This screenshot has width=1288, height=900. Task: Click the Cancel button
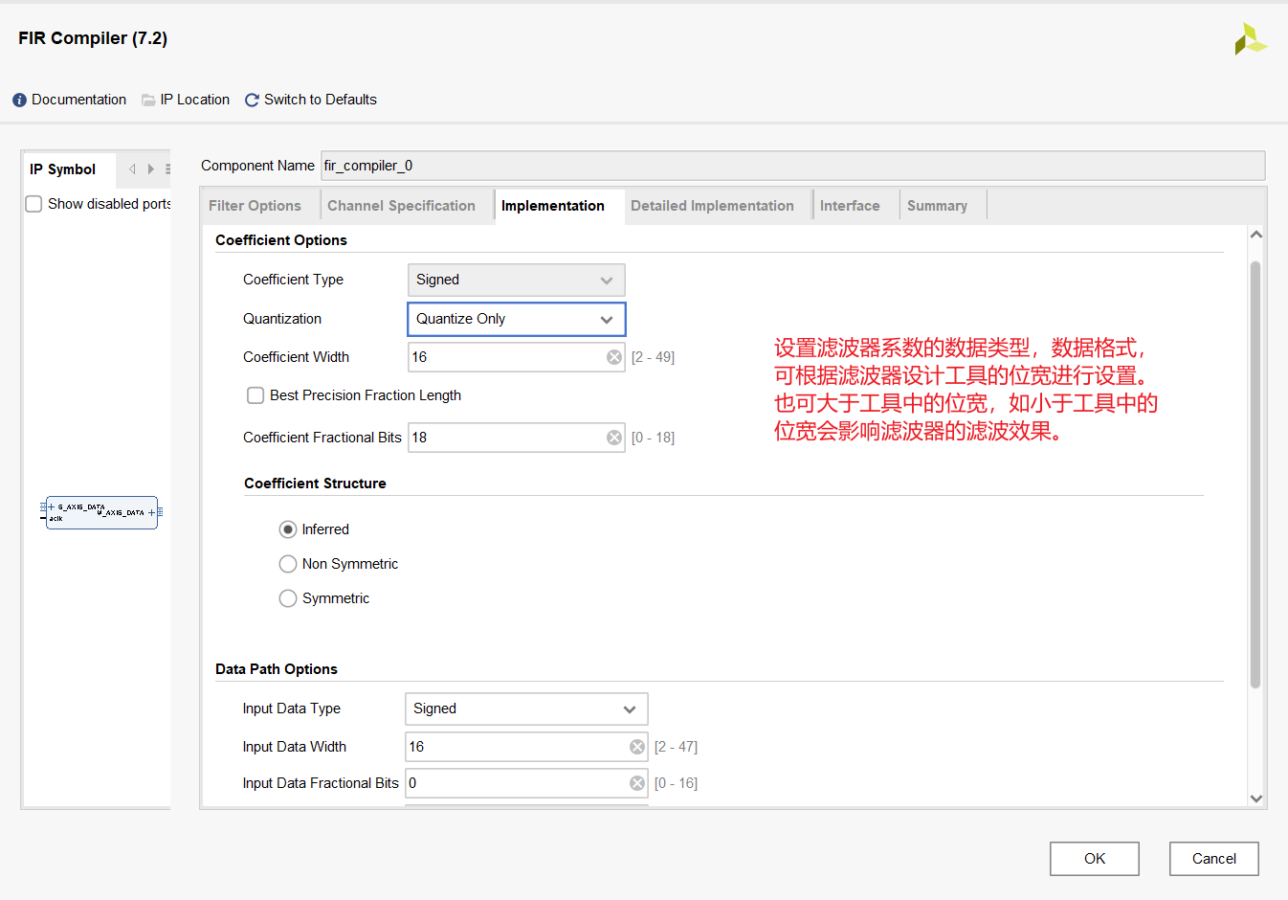[1214, 859]
